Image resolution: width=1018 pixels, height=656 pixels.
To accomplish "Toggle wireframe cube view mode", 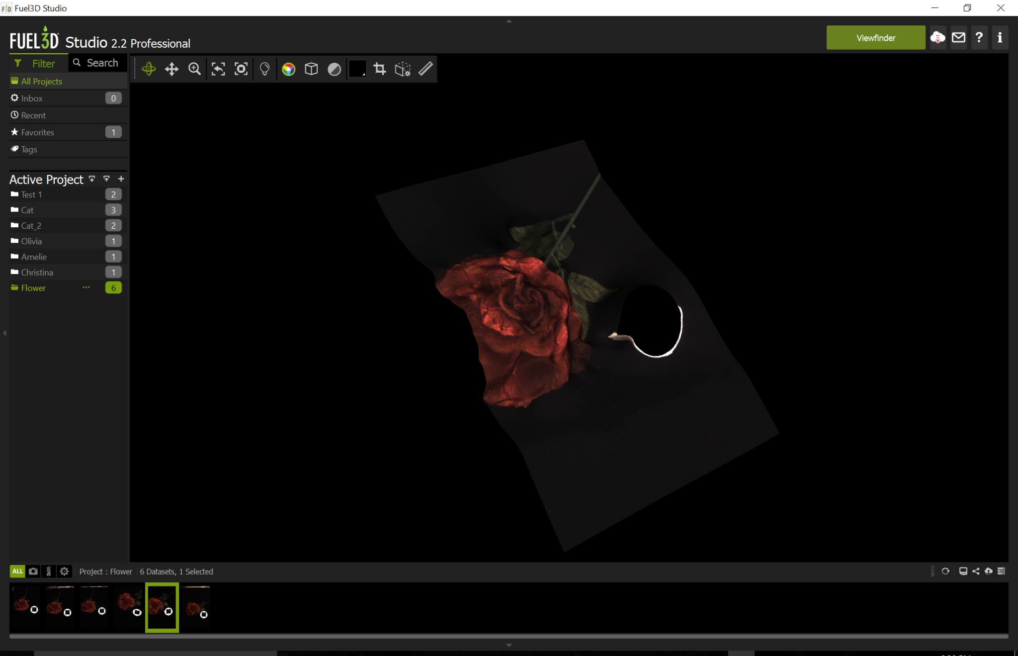I will tap(311, 69).
